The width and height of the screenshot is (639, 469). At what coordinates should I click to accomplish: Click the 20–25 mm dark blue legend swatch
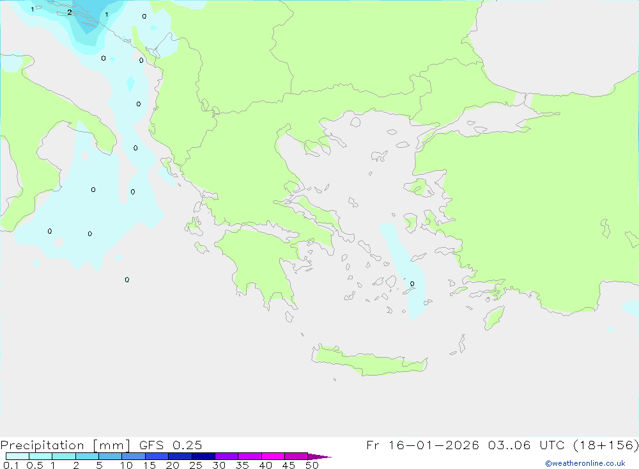coord(180,456)
